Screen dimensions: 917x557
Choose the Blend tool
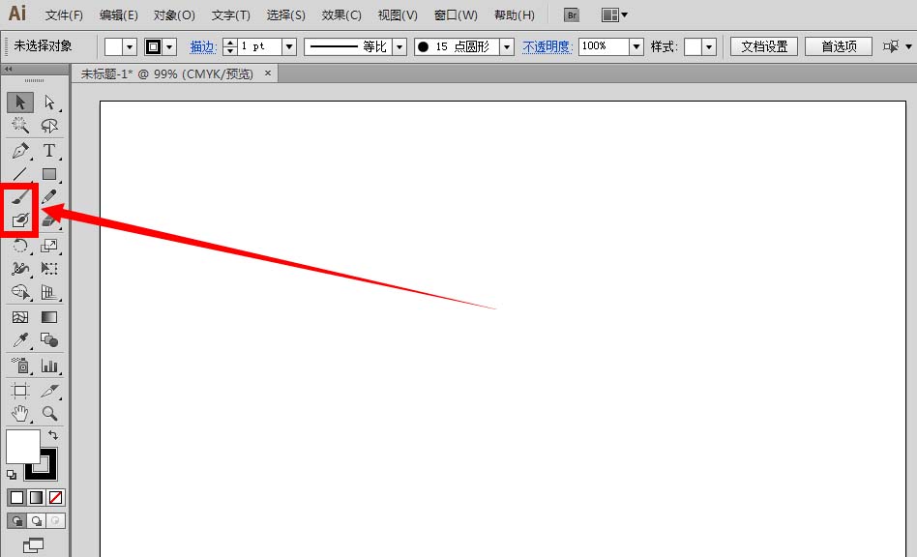click(49, 340)
